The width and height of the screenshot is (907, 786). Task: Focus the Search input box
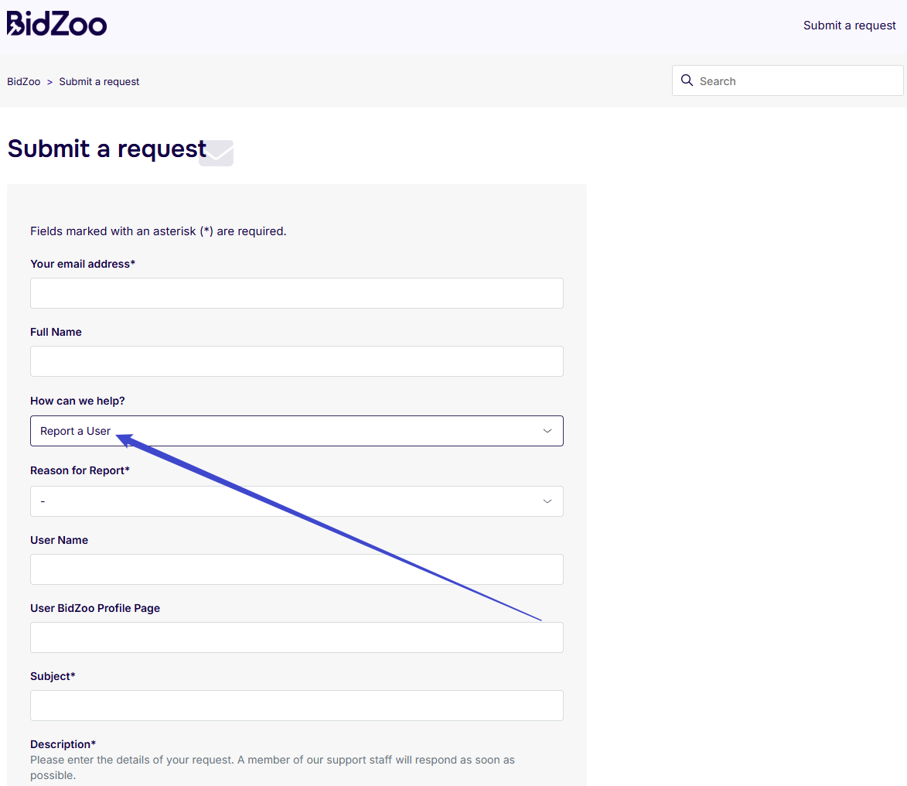point(796,80)
